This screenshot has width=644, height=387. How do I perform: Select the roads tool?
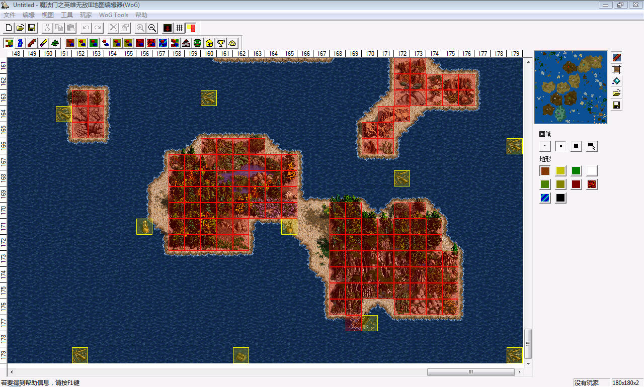(x=32, y=43)
